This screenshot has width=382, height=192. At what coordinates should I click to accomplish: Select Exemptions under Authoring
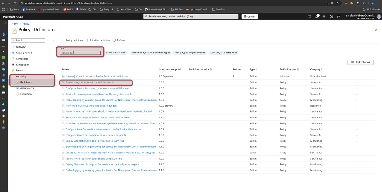(26, 94)
